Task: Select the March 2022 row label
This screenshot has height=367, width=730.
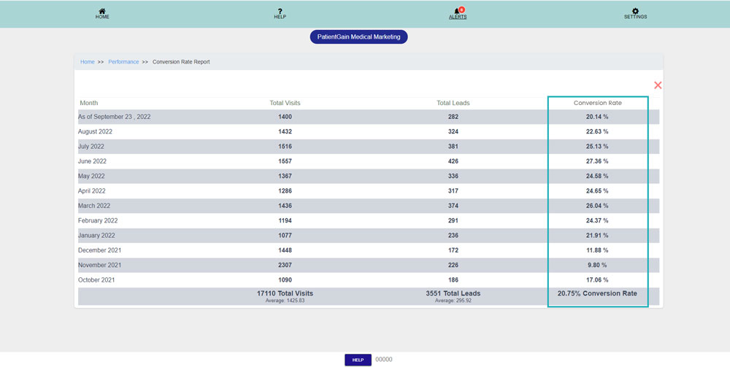Action: pyautogui.click(x=93, y=206)
